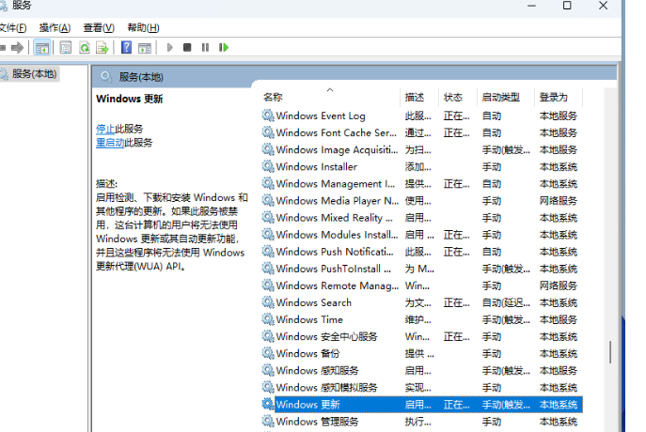Open the blue Help question-mark icon

click(x=126, y=48)
